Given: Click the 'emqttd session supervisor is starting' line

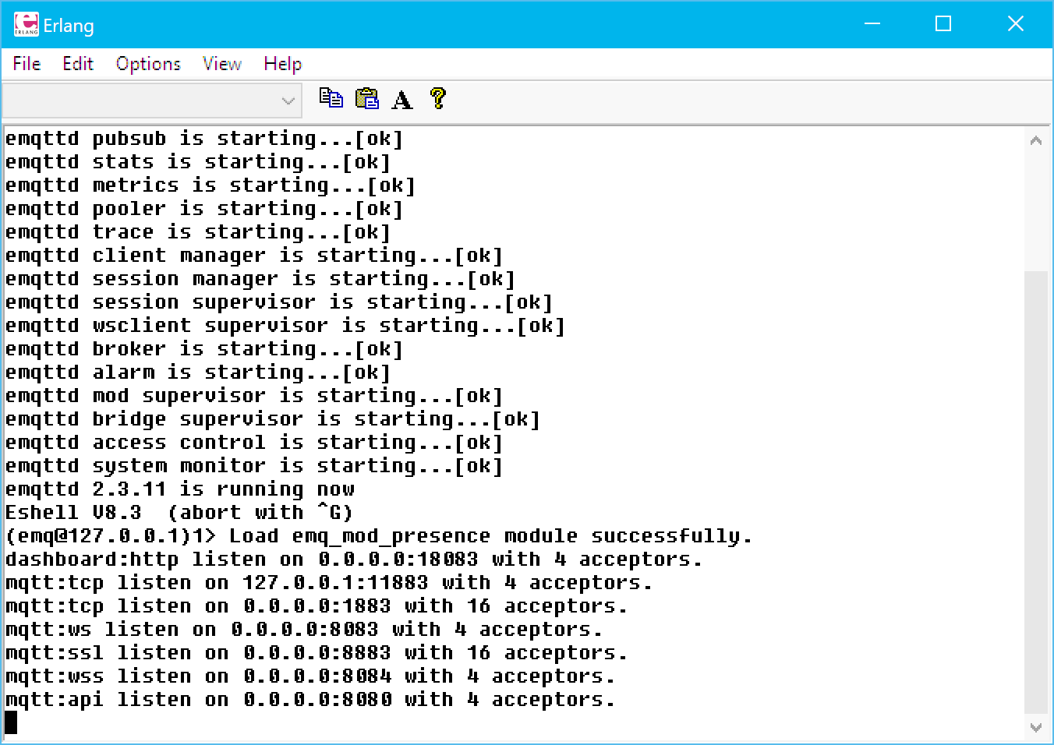Looking at the screenshot, I should (x=279, y=302).
